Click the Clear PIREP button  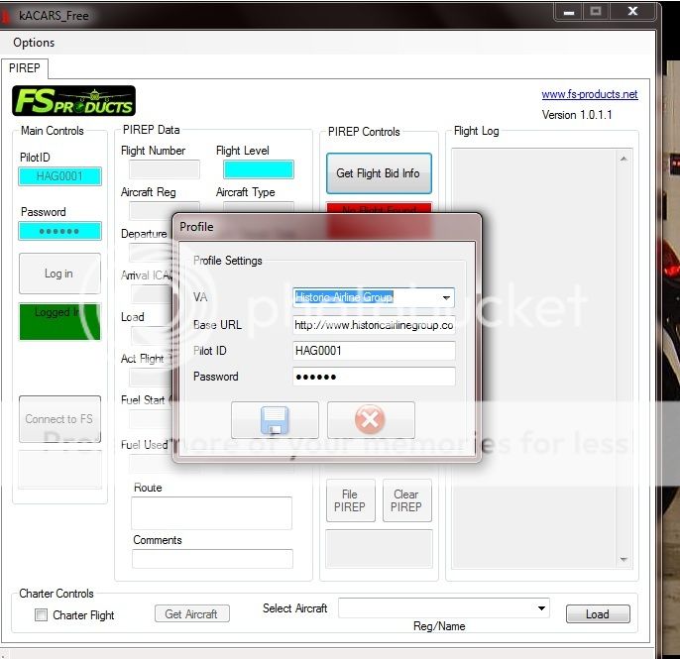pos(406,500)
